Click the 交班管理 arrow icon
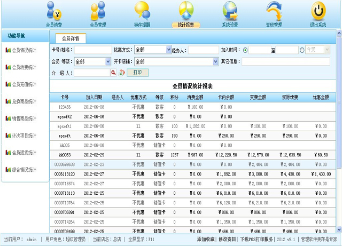342x246 pixels. click(274, 11)
